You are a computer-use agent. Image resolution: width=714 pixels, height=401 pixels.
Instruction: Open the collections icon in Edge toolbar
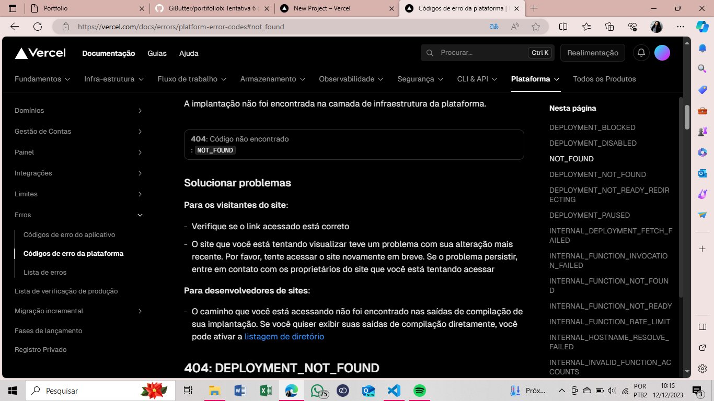click(609, 27)
